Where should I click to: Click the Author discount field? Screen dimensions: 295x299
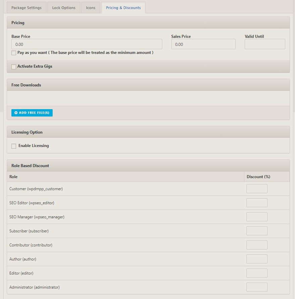point(256,259)
